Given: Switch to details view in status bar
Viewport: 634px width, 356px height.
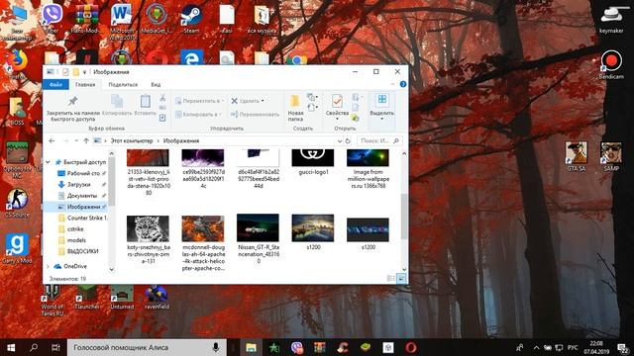Looking at the screenshot, I should pos(390,279).
